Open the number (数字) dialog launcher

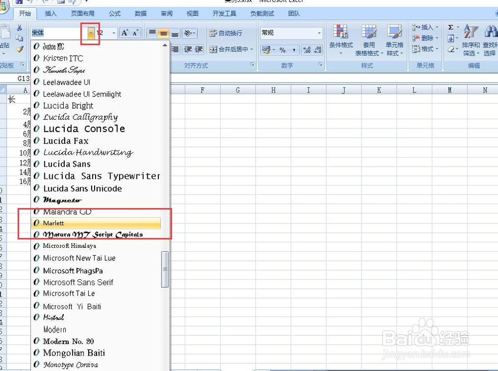320,64
